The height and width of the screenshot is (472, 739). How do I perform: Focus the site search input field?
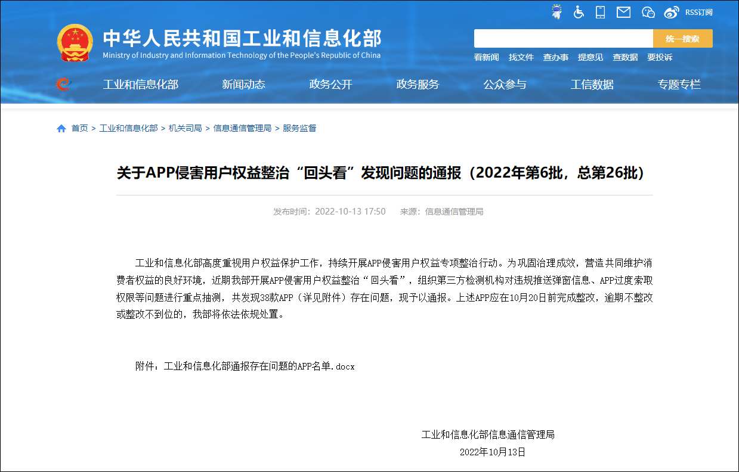pyautogui.click(x=563, y=39)
